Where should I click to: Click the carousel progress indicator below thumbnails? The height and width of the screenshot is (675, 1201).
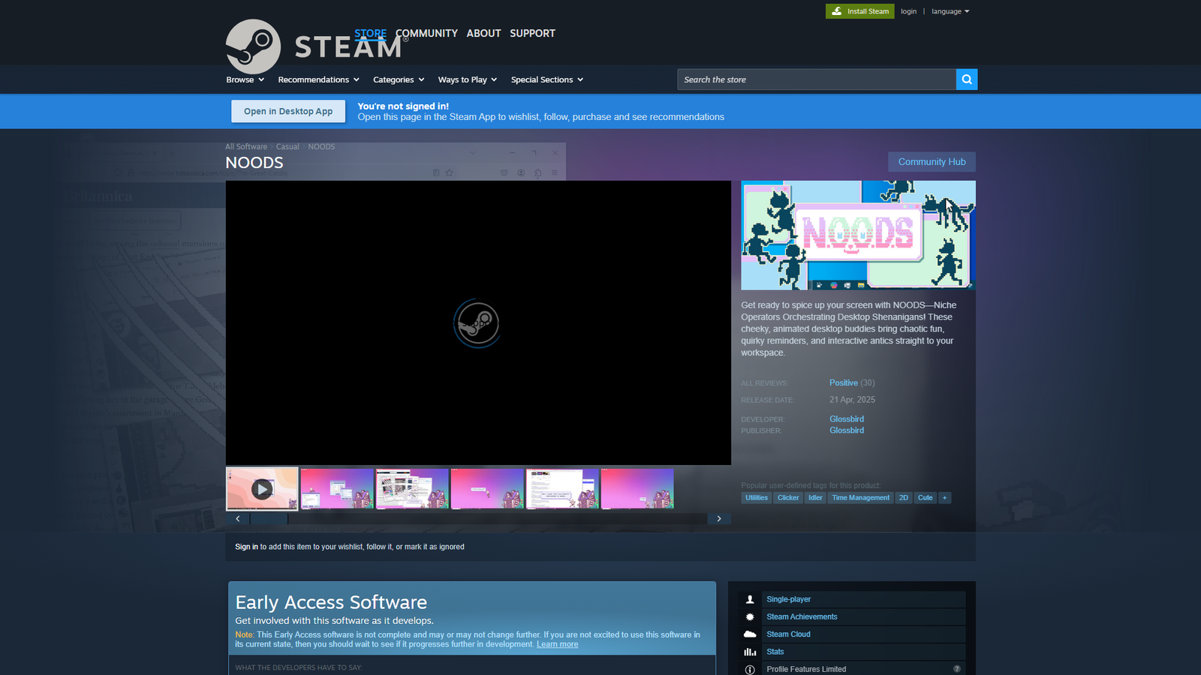click(269, 518)
